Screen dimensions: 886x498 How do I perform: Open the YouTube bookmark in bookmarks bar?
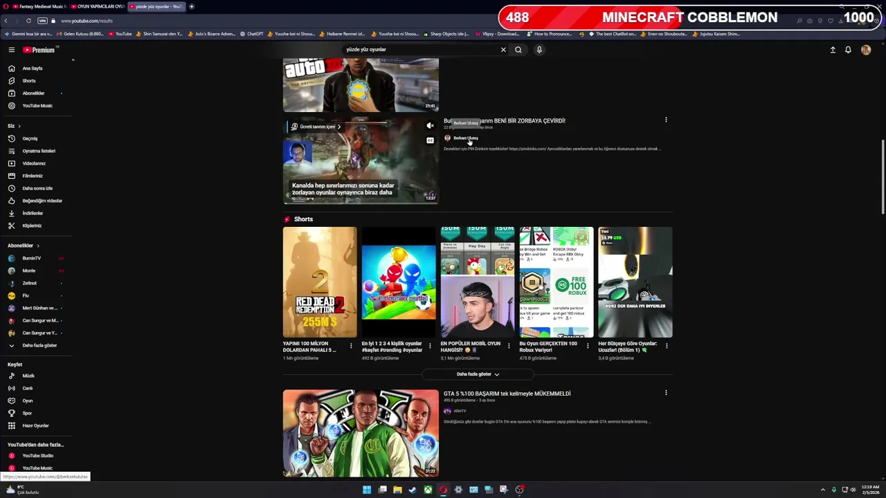tap(120, 34)
